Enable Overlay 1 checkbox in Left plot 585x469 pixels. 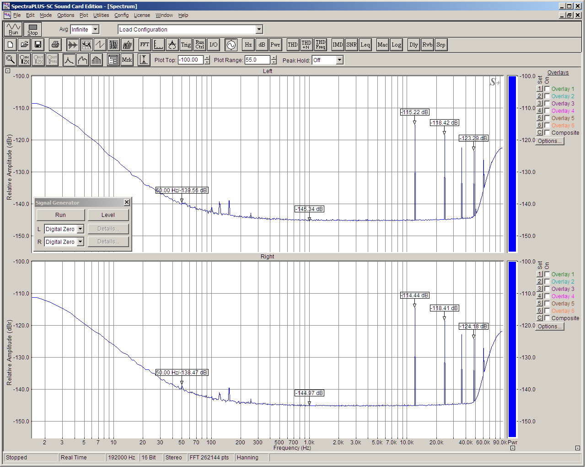tap(547, 89)
